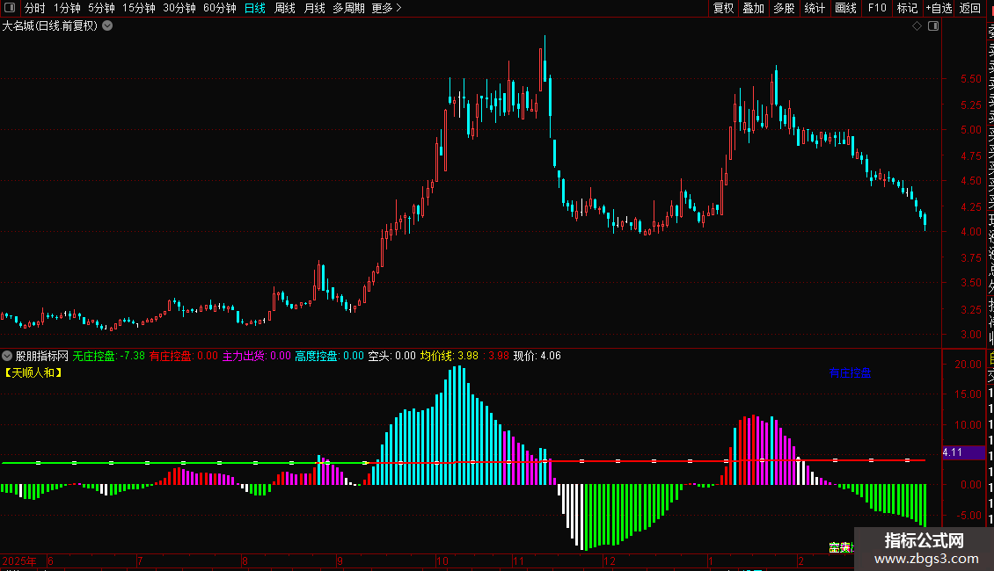Viewport: 994px width, 571px height.
Task: Select the 日线 daily chart tab
Action: click(255, 8)
